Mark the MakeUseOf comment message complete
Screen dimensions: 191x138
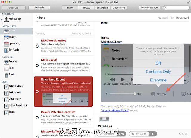click(37, 66)
